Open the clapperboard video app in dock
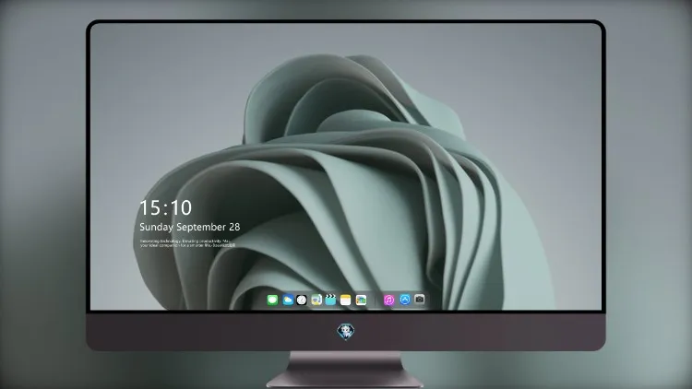Image resolution: width=692 pixels, height=389 pixels. coord(330,300)
